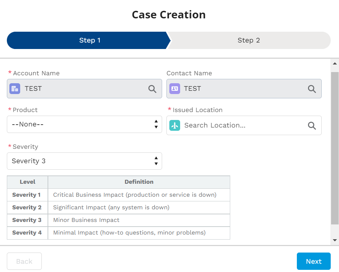The image size is (339, 272).
Task: Click the contact card icon beside TEST
Action: tap(175, 89)
